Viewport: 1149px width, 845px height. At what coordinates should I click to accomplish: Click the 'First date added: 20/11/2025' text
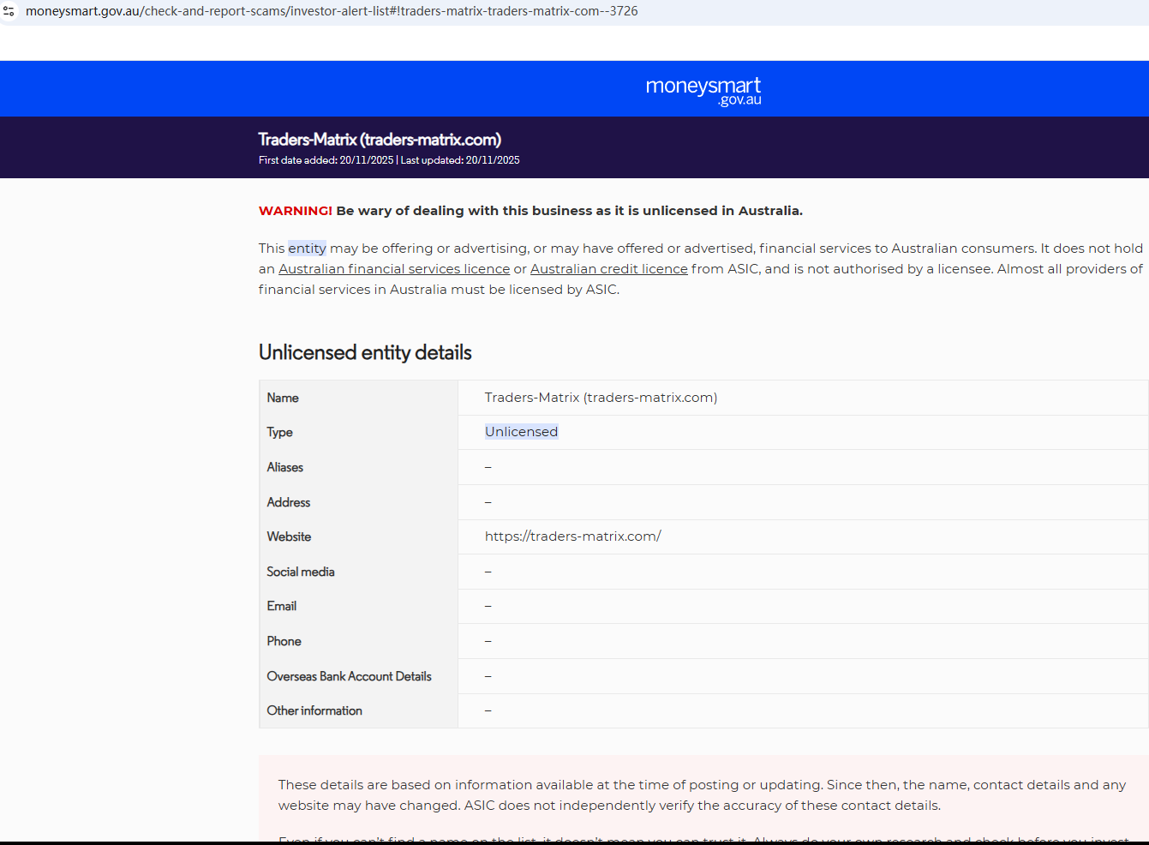tap(326, 160)
